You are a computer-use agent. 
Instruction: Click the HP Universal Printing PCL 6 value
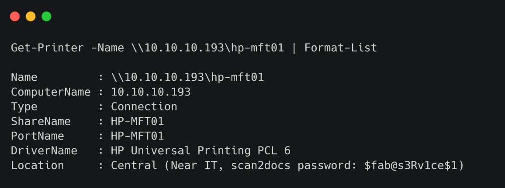201,151
